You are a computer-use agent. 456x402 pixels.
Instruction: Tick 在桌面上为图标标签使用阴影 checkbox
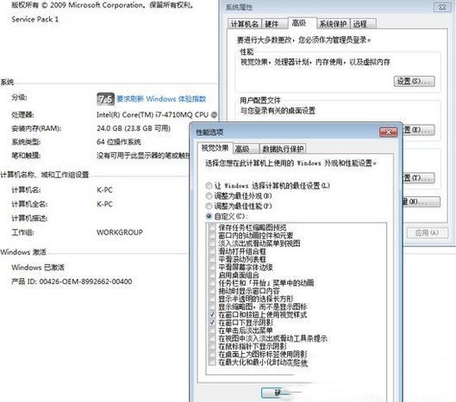click(x=212, y=354)
